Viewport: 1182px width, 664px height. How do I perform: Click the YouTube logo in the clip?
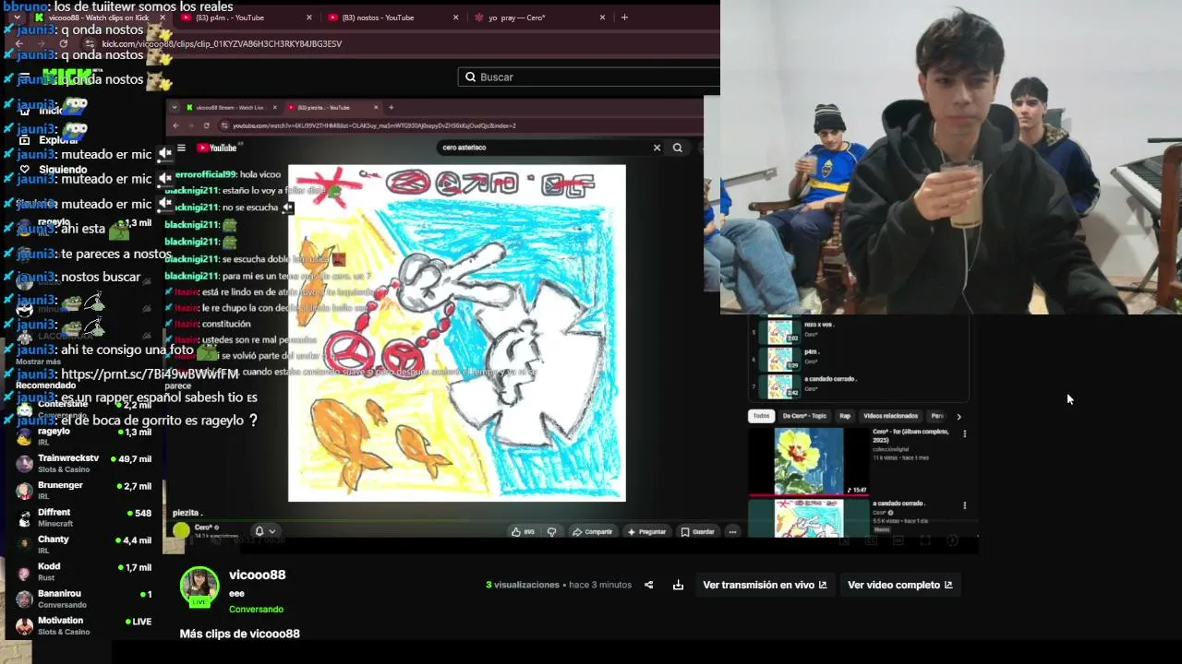coord(217,148)
